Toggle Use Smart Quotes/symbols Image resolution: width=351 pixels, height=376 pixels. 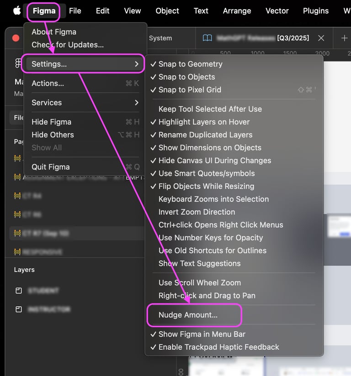click(x=234, y=173)
